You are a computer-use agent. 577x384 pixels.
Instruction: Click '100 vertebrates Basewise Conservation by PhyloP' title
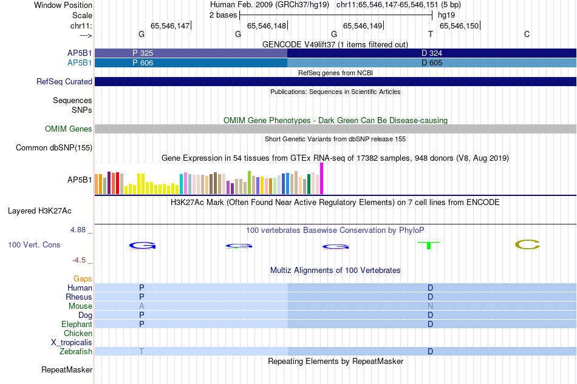pos(335,230)
